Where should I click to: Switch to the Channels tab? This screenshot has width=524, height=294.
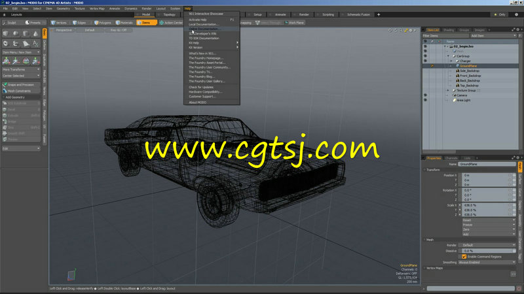pyautogui.click(x=451, y=158)
